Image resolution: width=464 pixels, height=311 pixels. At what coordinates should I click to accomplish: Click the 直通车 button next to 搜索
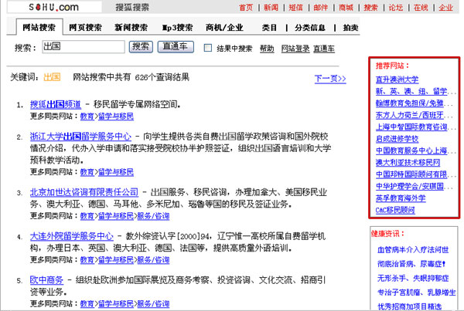point(176,46)
